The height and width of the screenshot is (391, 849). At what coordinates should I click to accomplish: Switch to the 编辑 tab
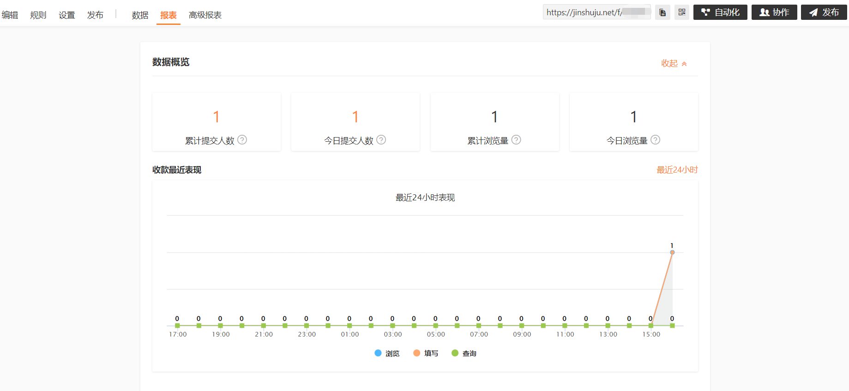(10, 15)
